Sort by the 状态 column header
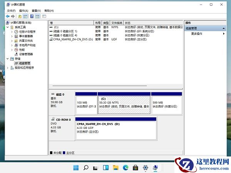This screenshot has height=173, width=231. tap(153, 23)
